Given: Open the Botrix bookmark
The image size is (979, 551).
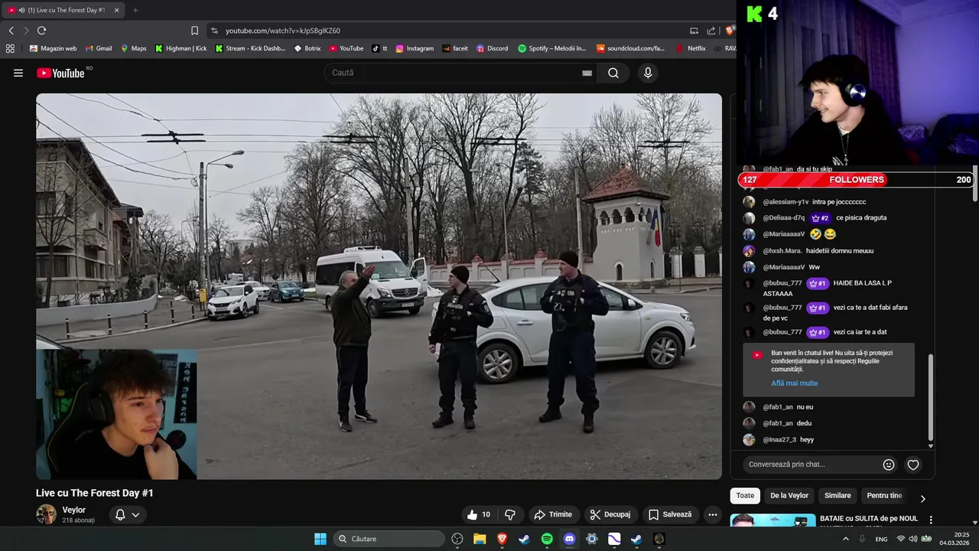Looking at the screenshot, I should click(307, 48).
